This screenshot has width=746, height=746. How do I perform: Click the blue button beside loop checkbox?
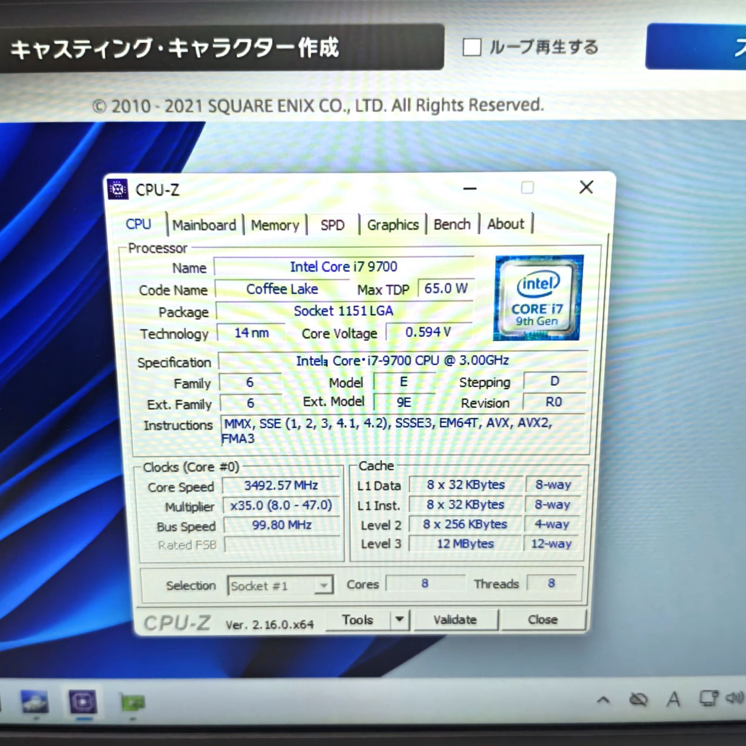(696, 46)
